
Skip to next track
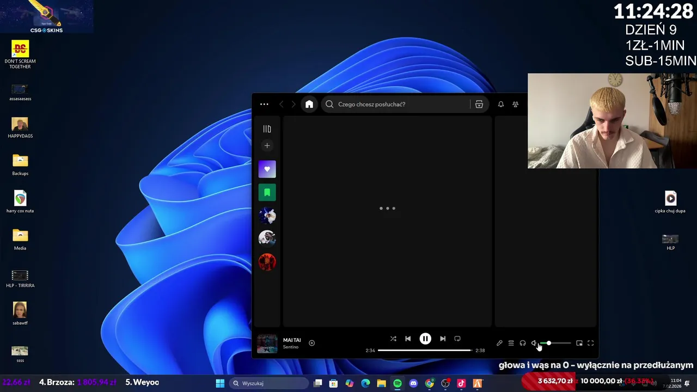[443, 339]
